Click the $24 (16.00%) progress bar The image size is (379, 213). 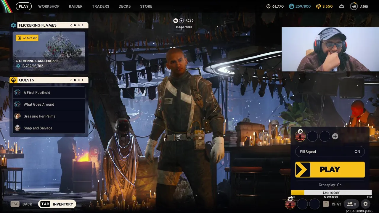click(331, 193)
